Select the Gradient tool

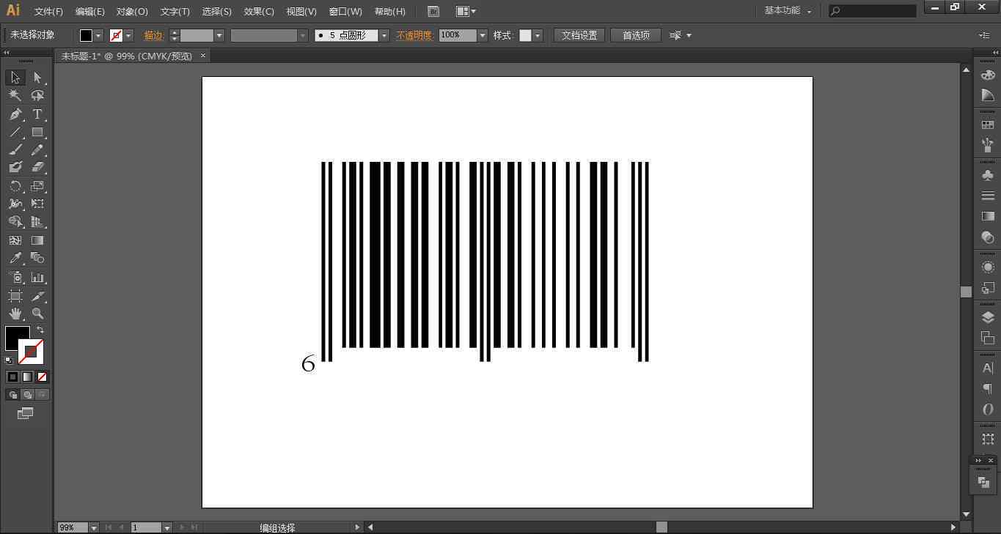click(37, 240)
